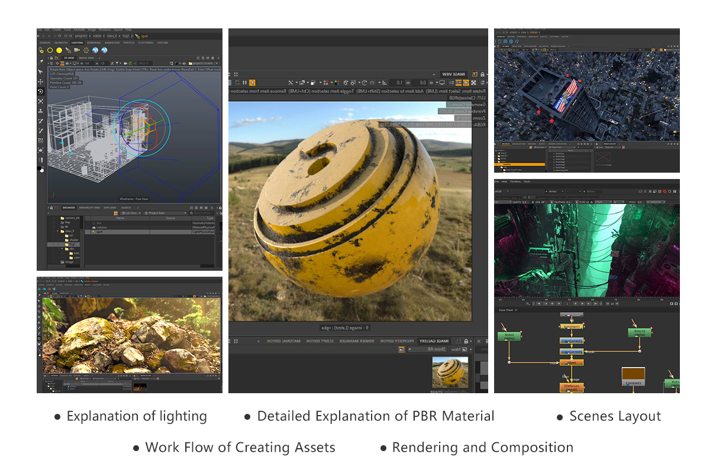The image size is (716, 473).
Task: Open the Create menu in the wireframe window
Action: click(x=57, y=30)
